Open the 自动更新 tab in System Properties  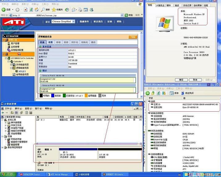[x=198, y=5]
